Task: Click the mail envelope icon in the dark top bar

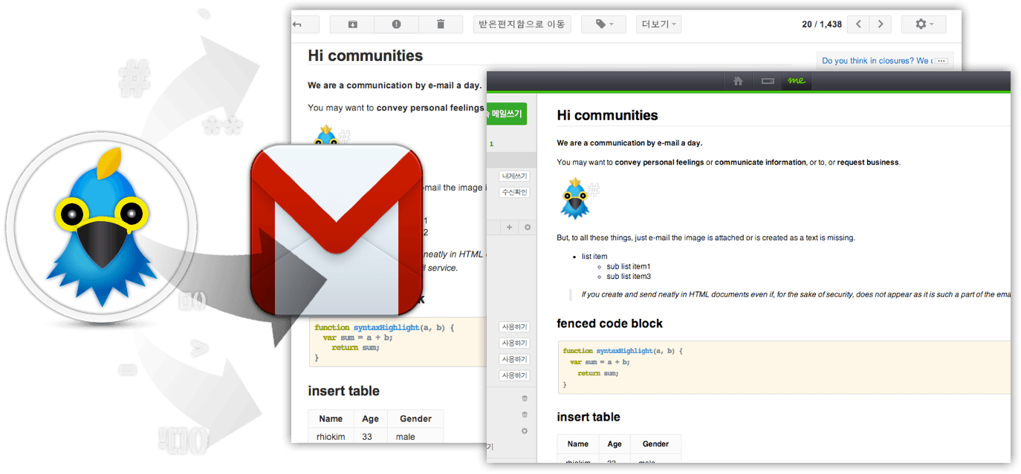Action: [x=768, y=81]
